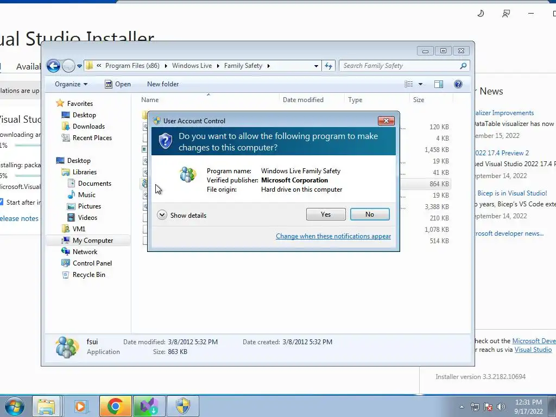Click the Windows Live Family Safety program icon
The height and width of the screenshot is (417, 556).
pos(187,174)
